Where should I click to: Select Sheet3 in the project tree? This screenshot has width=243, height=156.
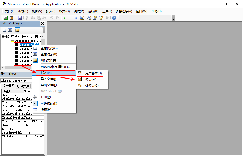[25, 53]
